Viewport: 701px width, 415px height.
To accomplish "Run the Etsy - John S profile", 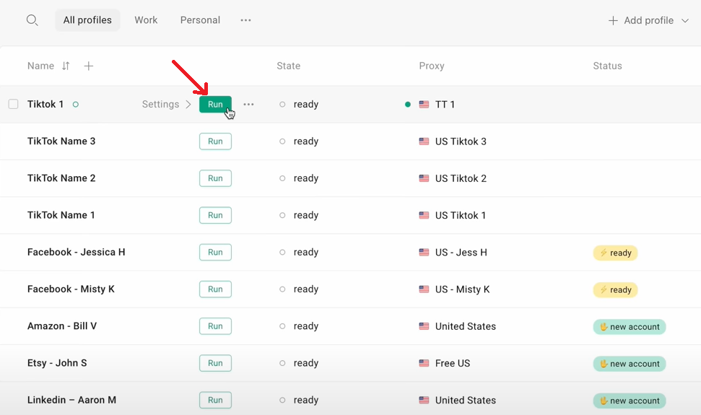I will coord(215,363).
